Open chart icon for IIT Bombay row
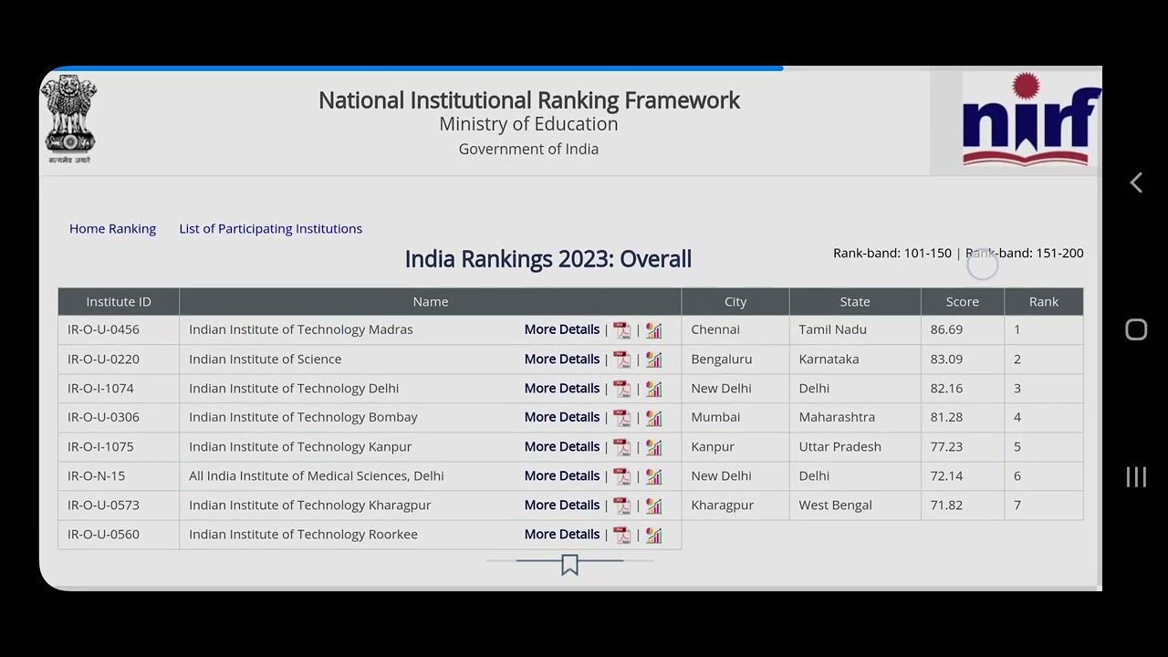The image size is (1168, 657). (x=654, y=418)
